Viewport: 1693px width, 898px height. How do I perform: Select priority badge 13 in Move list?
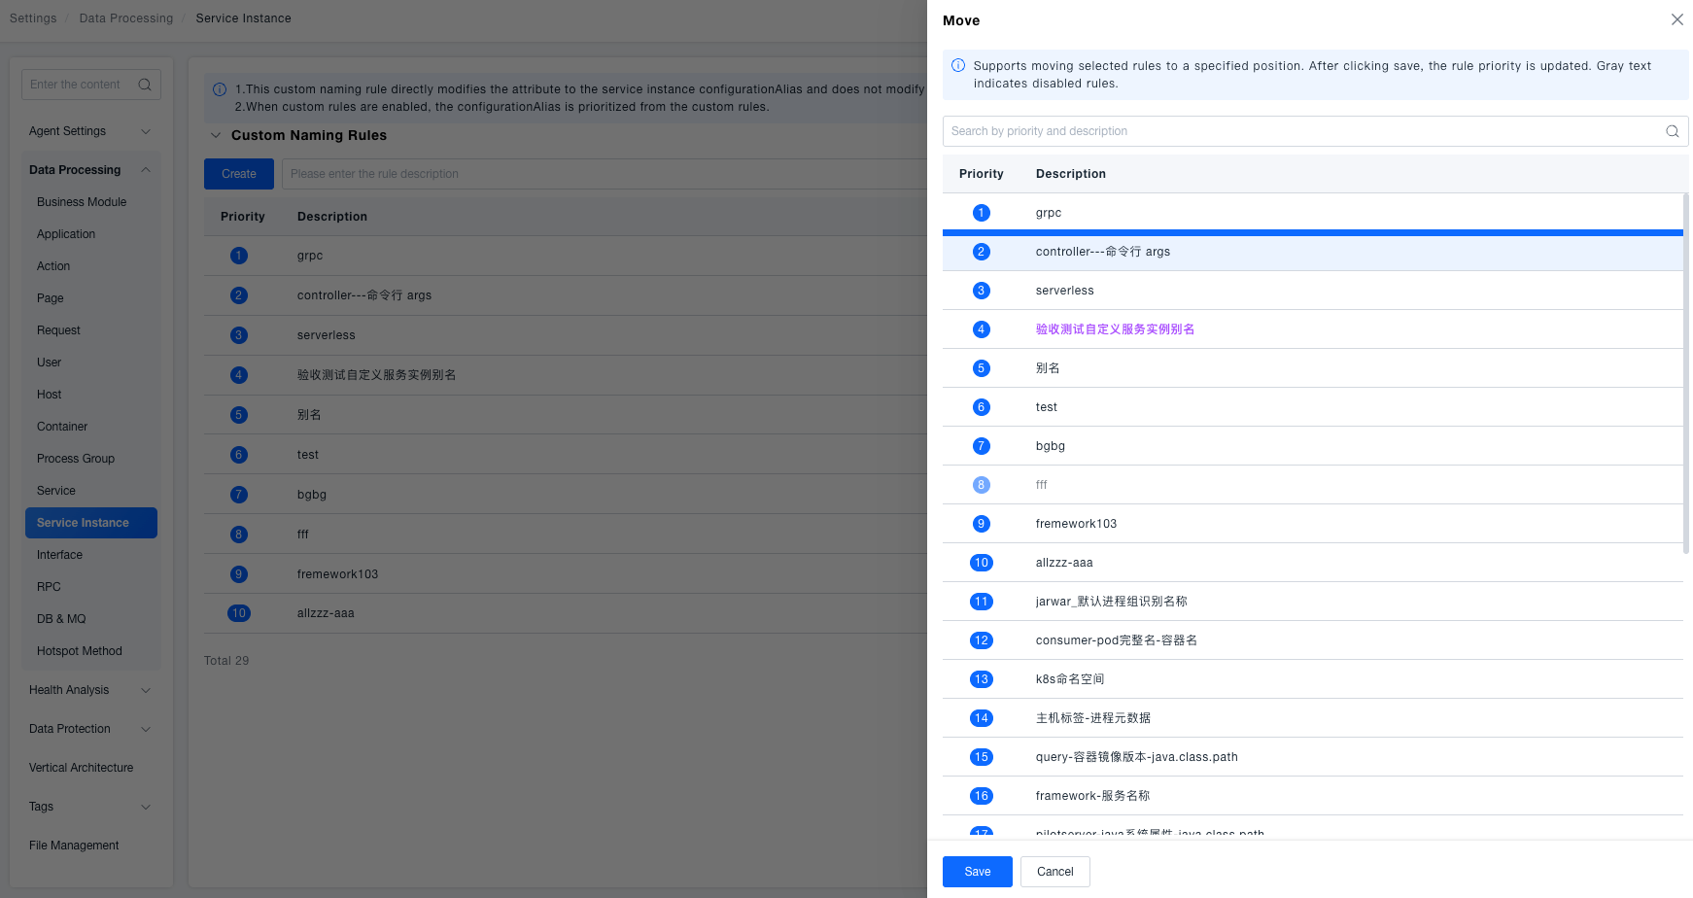coord(982,679)
